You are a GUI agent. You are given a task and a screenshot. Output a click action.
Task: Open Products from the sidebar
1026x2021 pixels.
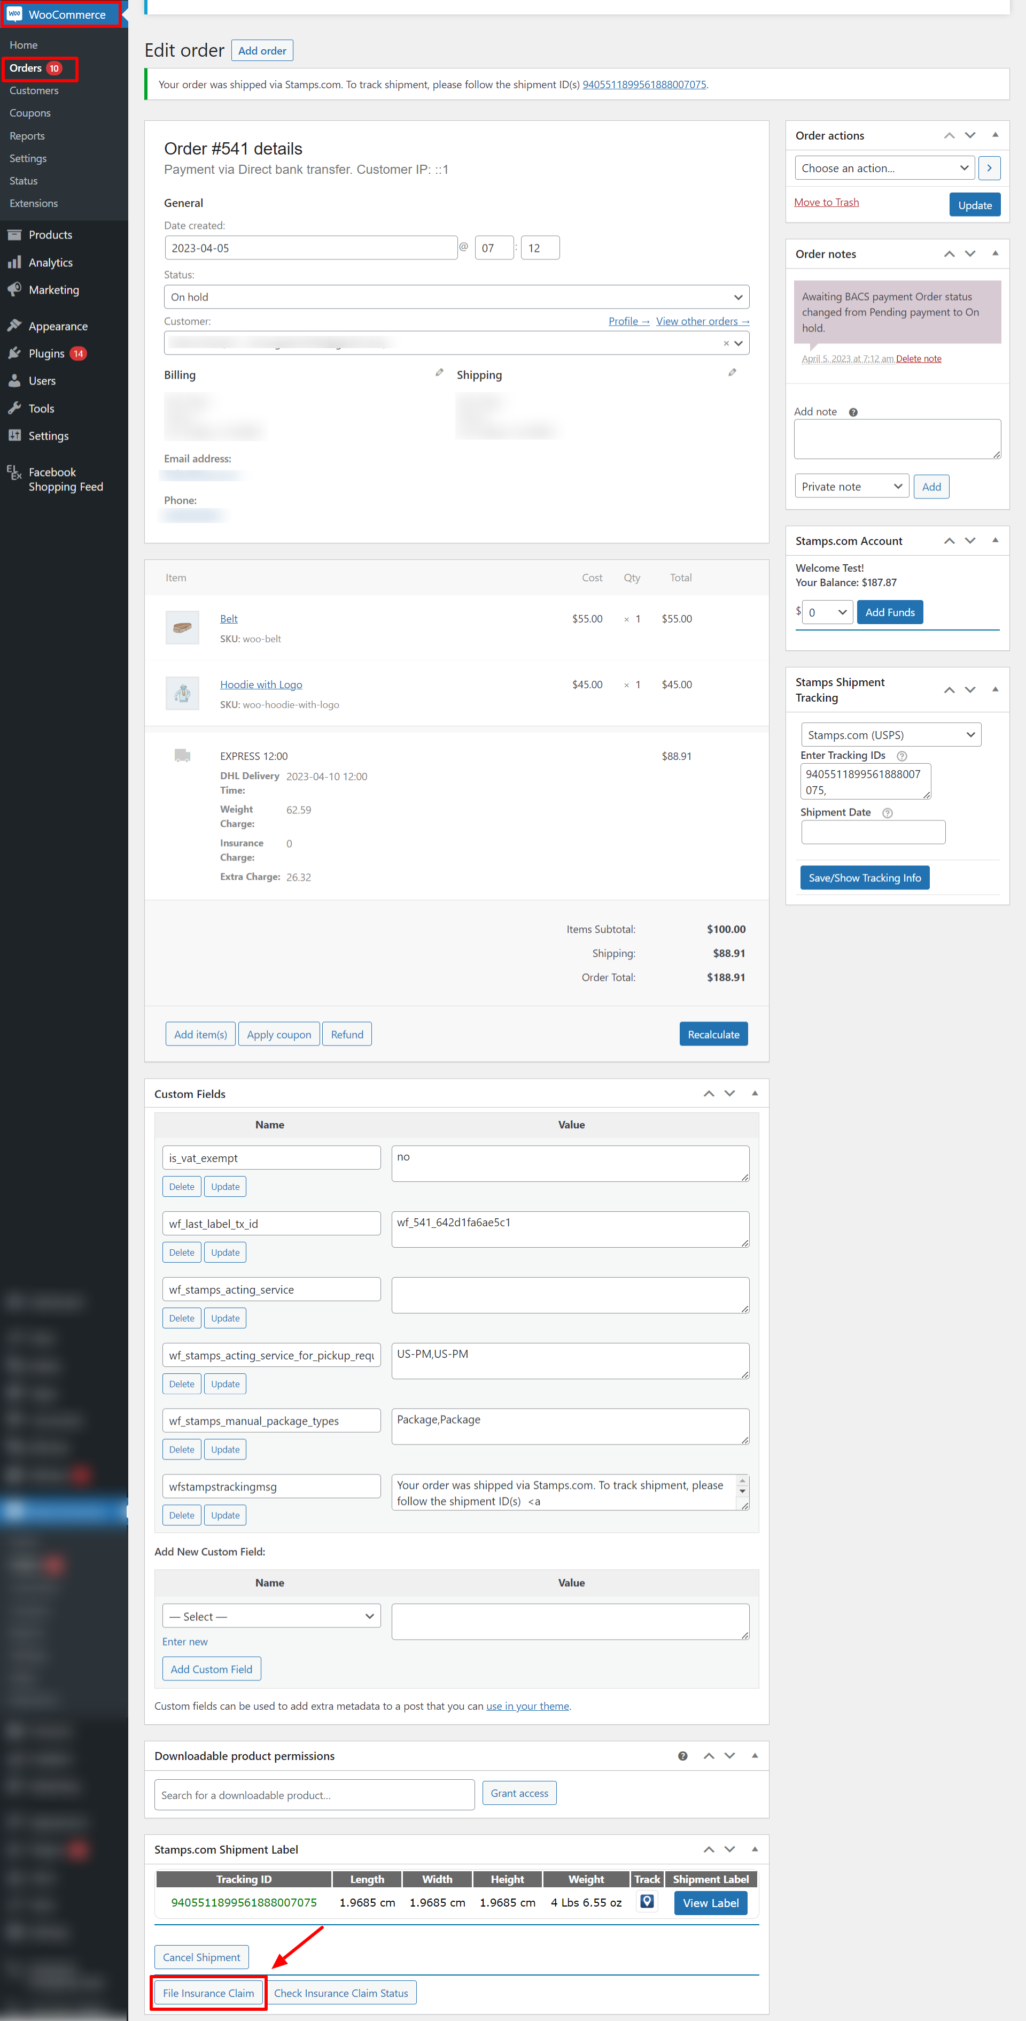click(49, 234)
